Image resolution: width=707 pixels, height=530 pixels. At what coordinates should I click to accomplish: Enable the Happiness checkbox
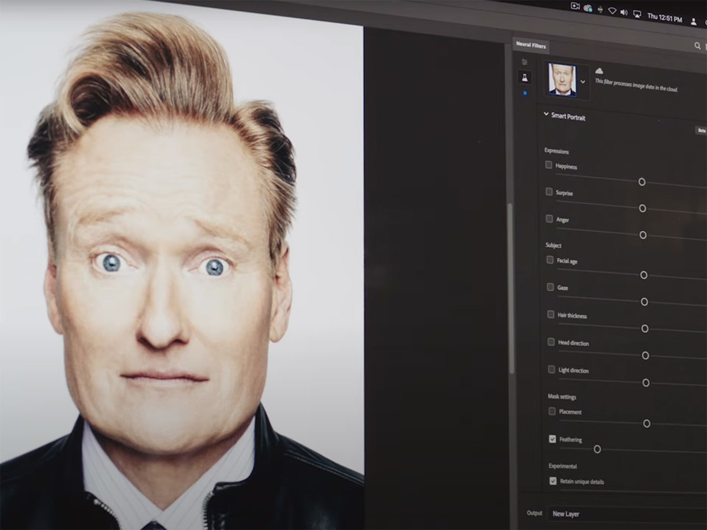[x=548, y=165]
